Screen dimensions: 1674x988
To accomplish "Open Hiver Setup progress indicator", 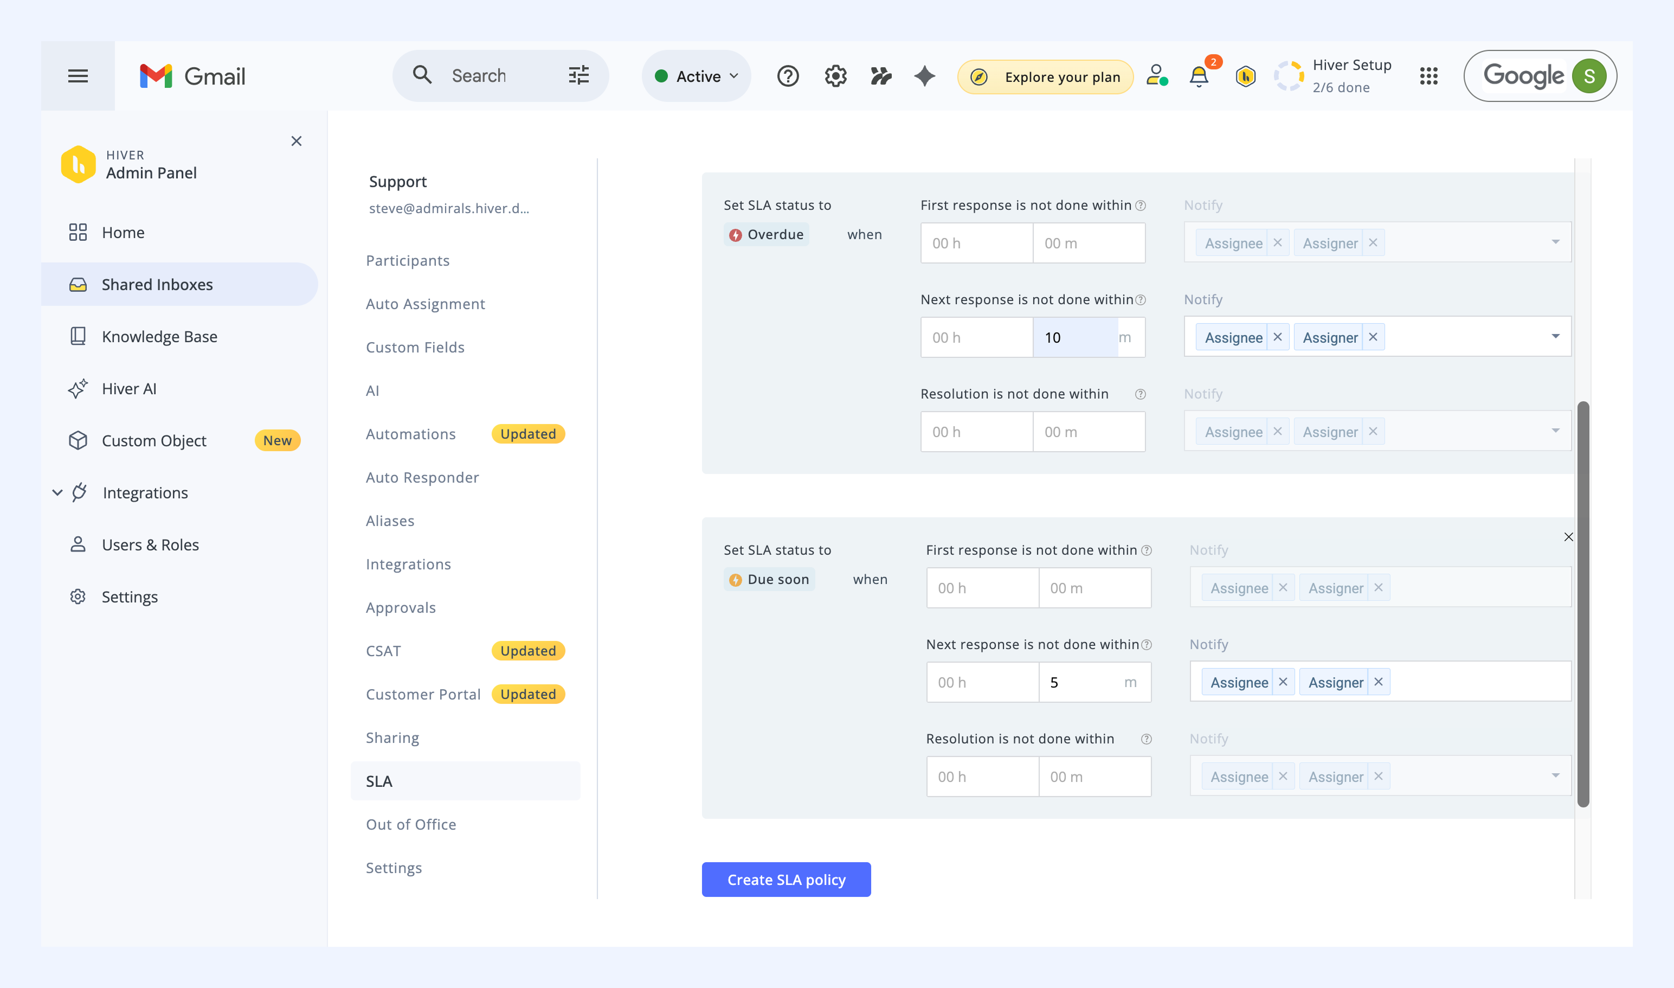I will pos(1332,76).
